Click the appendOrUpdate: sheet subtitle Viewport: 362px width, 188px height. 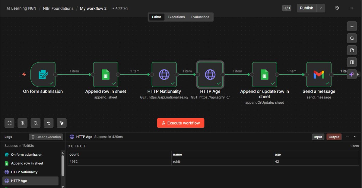point(264,102)
